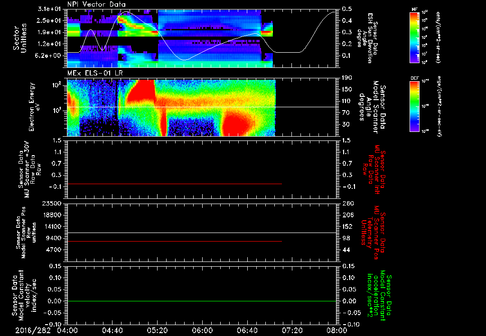Click the 14100 scanner position tick value
This screenshot has width=486, height=336.
point(52,226)
